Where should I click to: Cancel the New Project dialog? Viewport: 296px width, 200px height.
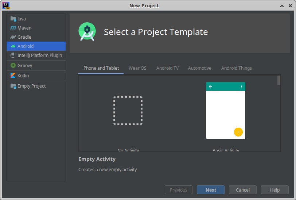point(243,190)
